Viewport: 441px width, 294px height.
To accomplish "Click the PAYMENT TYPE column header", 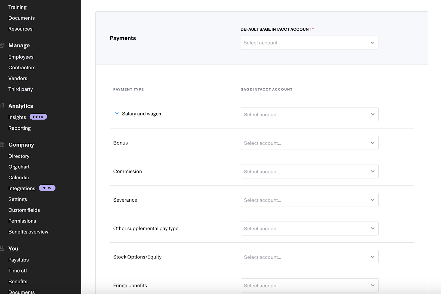I will pyautogui.click(x=128, y=89).
